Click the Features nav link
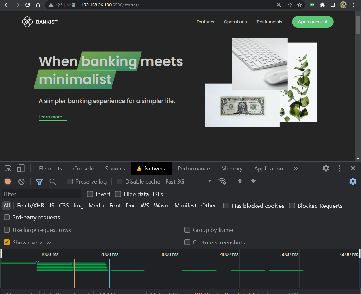Image resolution: width=361 pixels, height=294 pixels. point(205,22)
